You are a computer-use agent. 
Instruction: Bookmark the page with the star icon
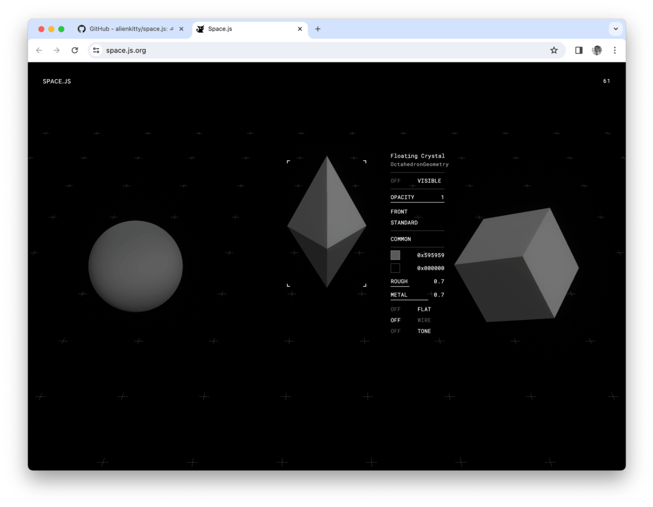(554, 50)
